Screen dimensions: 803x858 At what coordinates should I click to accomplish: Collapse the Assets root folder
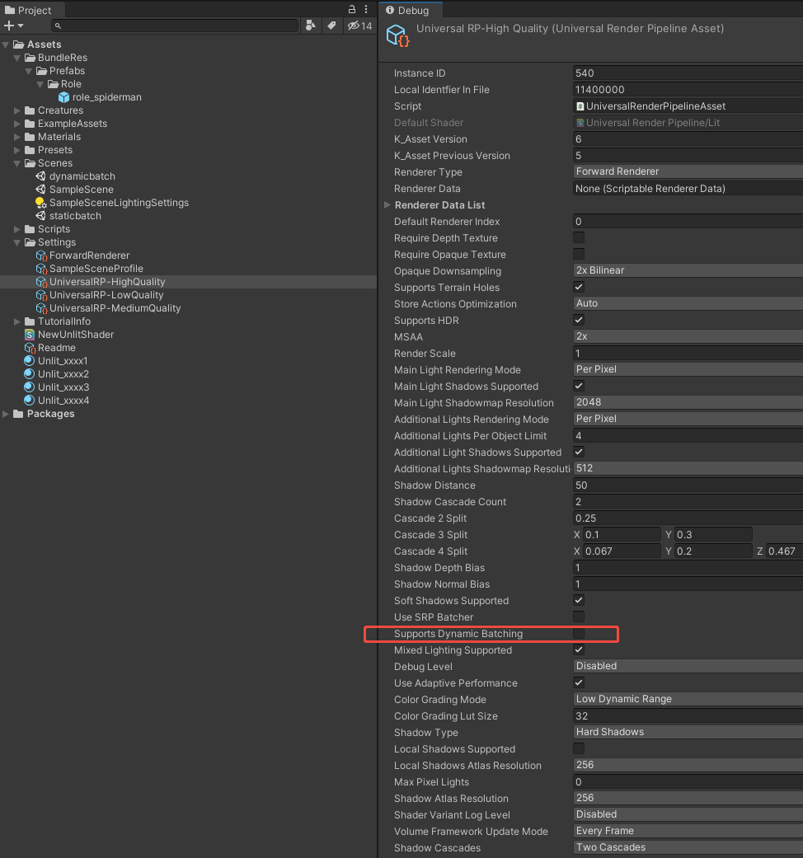6,45
